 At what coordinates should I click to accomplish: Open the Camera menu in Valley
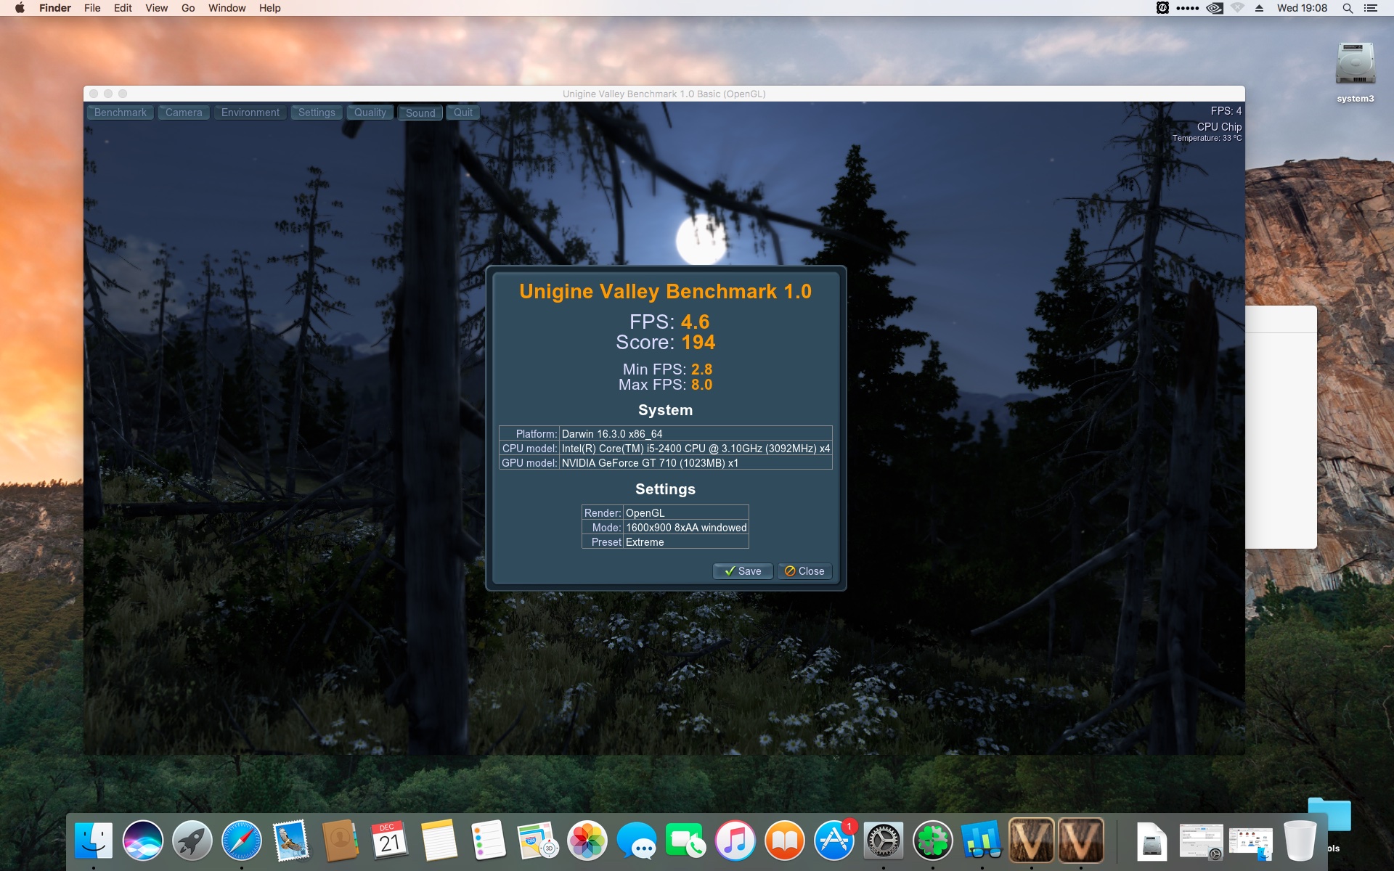184,113
